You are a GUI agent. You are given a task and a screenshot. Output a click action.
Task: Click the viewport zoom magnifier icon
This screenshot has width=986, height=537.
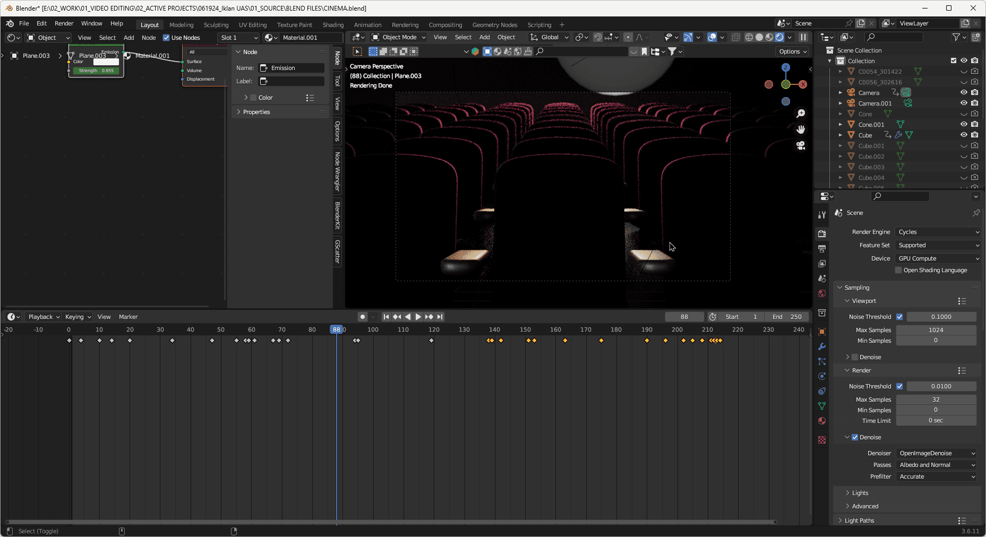point(801,114)
